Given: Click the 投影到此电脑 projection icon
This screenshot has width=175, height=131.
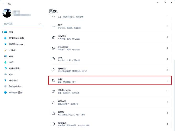Looking at the screenshot, I should click(53, 91).
